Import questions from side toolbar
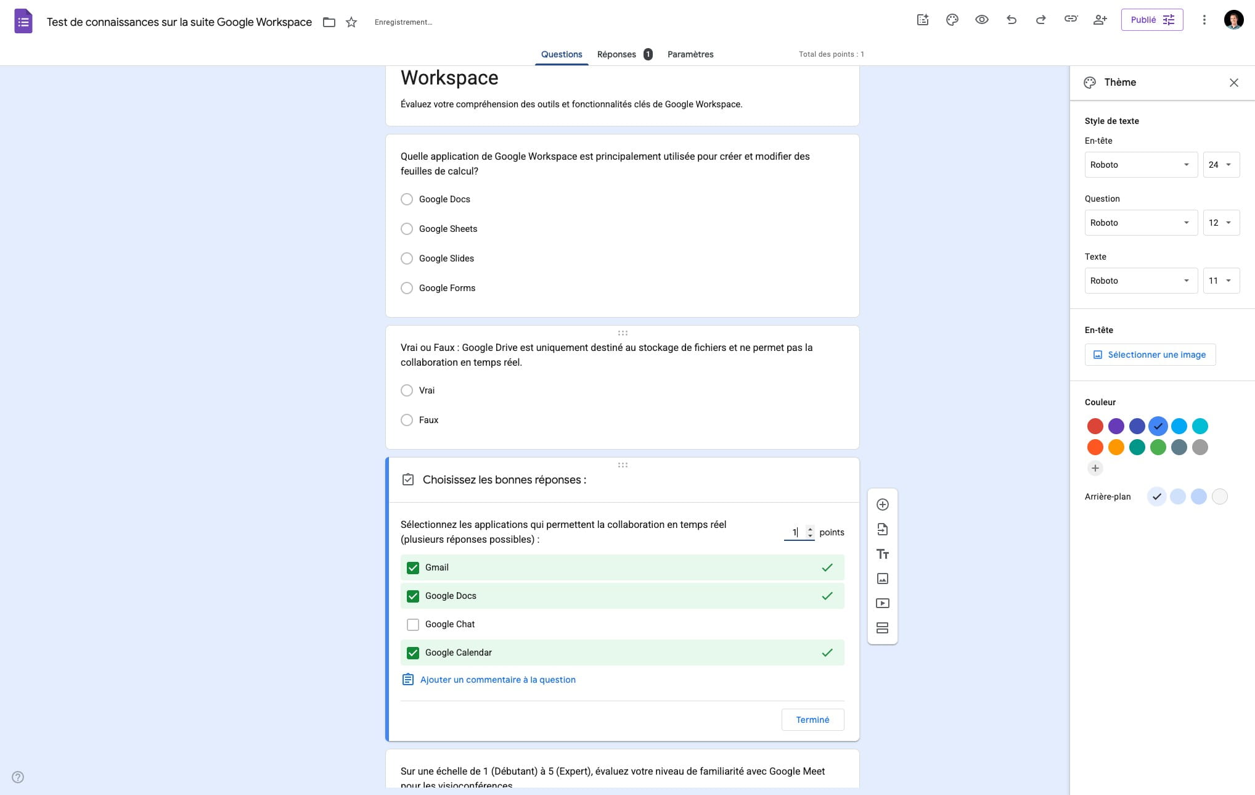 click(883, 529)
